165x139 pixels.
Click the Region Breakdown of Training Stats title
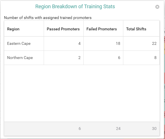pos(75,7)
